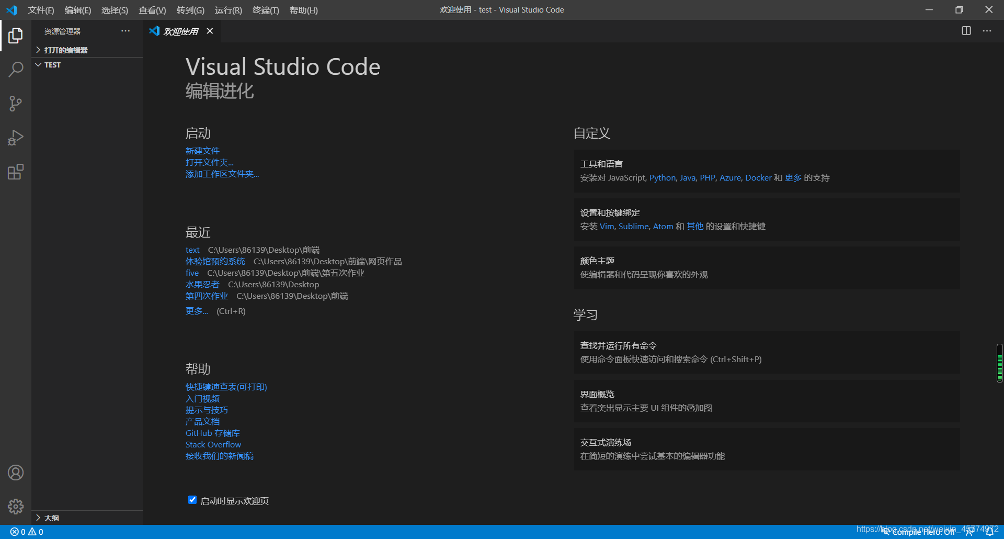Open the Explorer view in activity bar
The height and width of the screenshot is (539, 1004).
click(x=16, y=36)
